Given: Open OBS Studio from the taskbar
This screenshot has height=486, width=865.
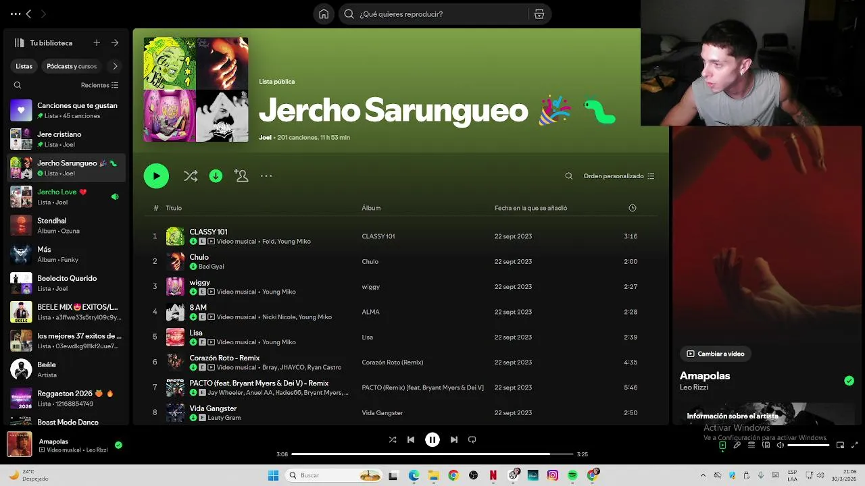Looking at the screenshot, I should (473, 475).
